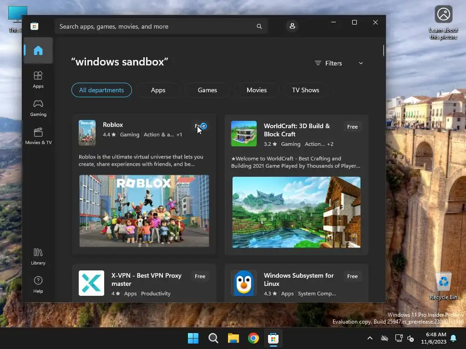The height and width of the screenshot is (349, 466).
Task: Launch Google Chrome from taskbar
Action: coord(253,338)
